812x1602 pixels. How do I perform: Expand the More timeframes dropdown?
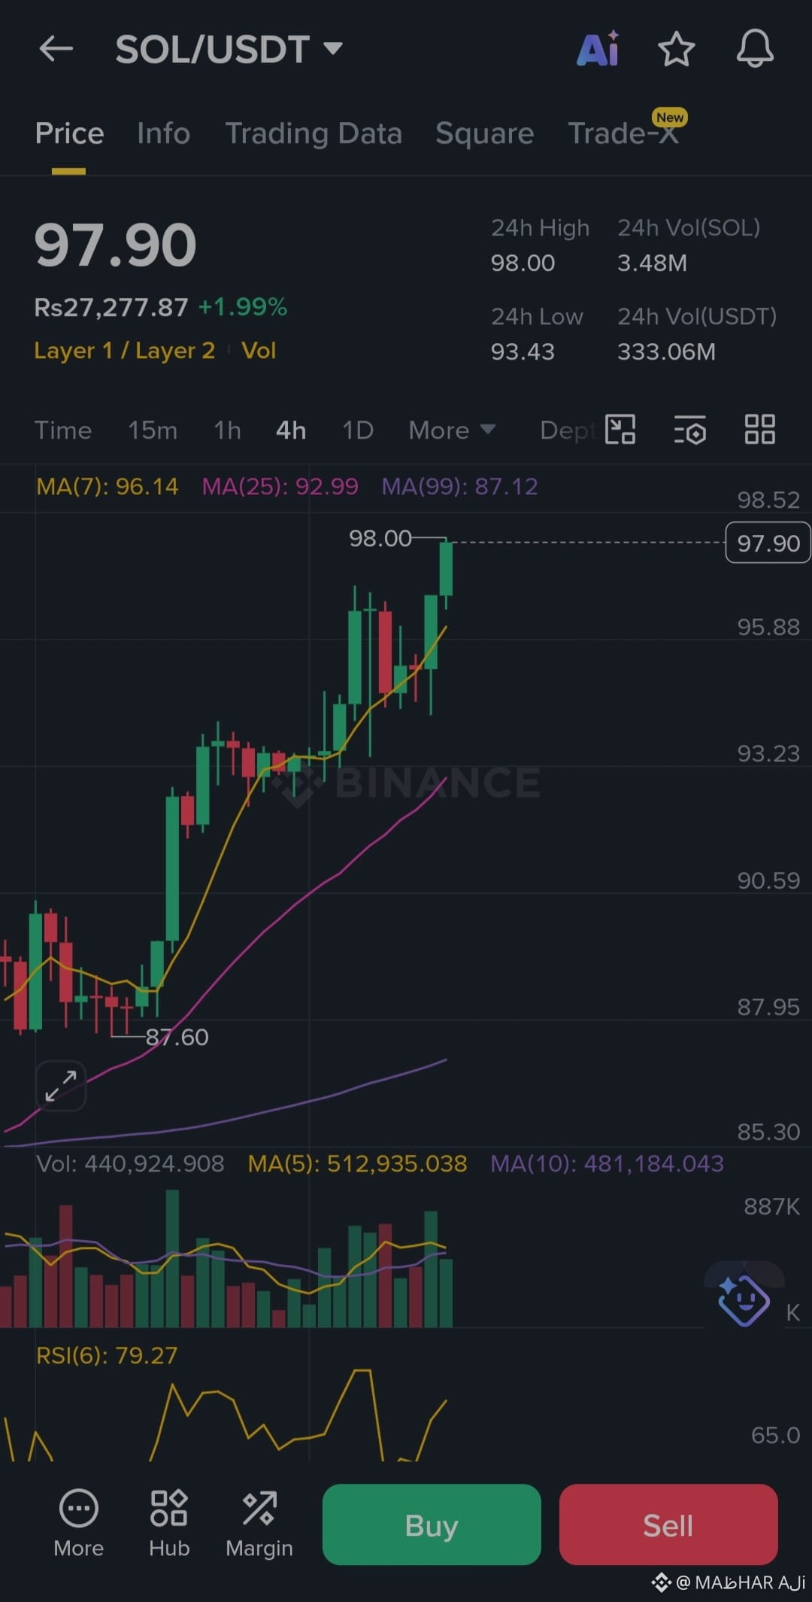click(452, 430)
